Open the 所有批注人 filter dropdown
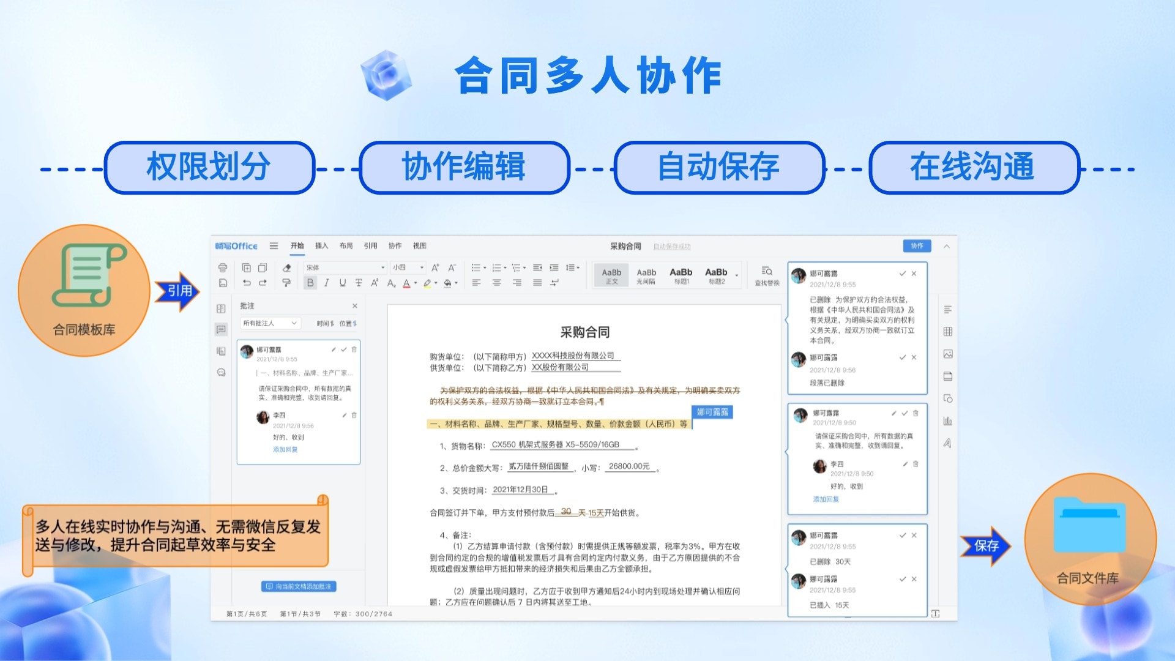The image size is (1175, 661). coord(269,323)
